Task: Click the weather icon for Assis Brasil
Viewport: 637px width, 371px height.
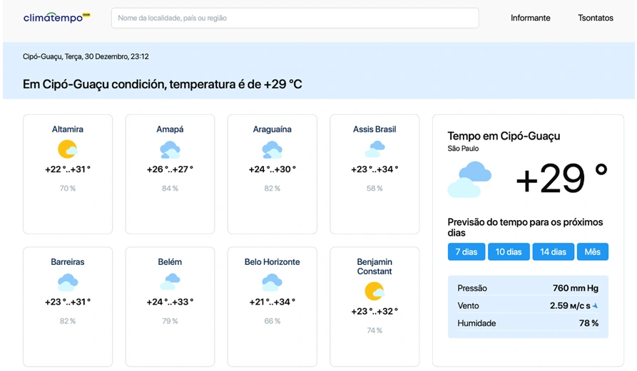Action: pos(374,149)
